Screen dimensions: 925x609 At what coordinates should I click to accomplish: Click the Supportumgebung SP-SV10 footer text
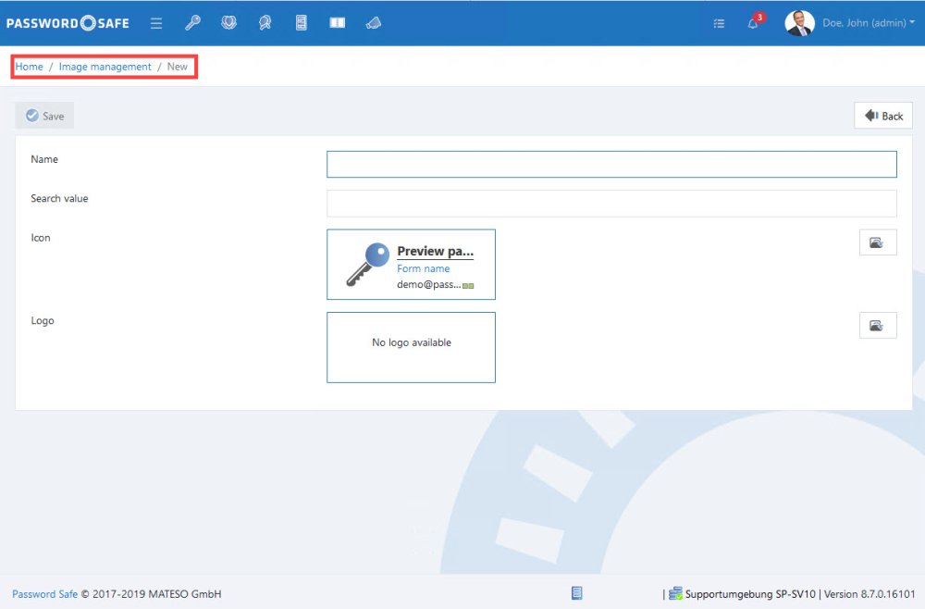(x=750, y=594)
